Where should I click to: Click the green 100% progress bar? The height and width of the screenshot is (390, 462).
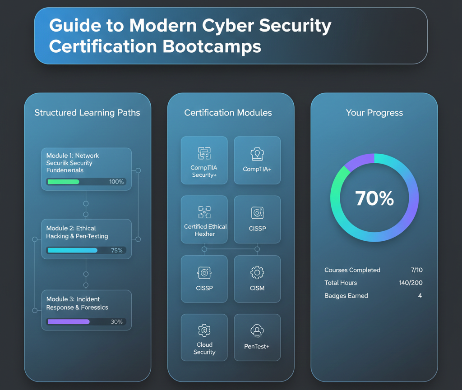click(x=63, y=182)
